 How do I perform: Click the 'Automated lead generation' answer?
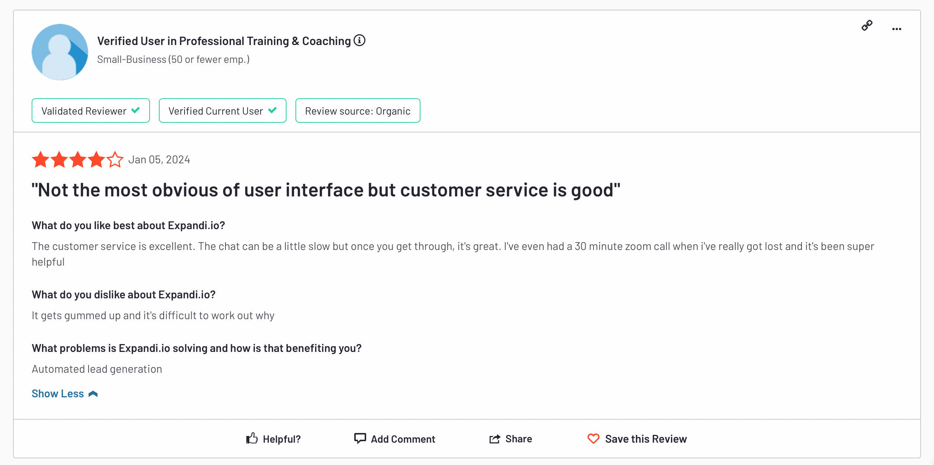tap(97, 369)
